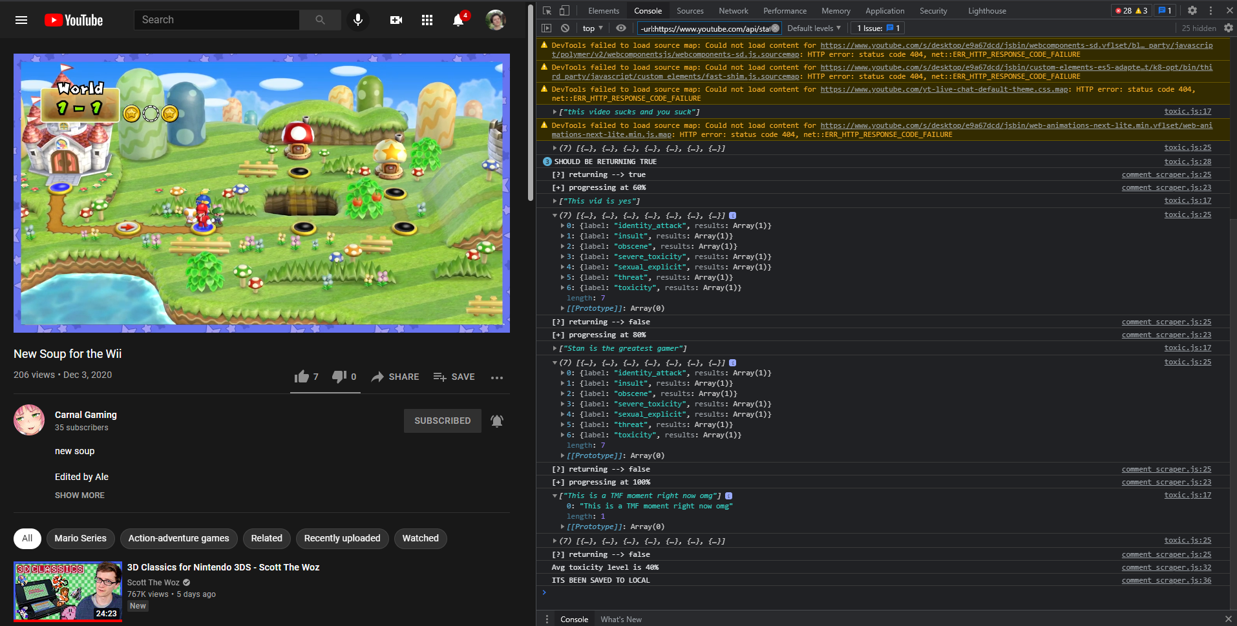Image resolution: width=1237 pixels, height=626 pixels.
Task: Open the 'top' JavaScript context dropdown
Action: pyautogui.click(x=593, y=28)
